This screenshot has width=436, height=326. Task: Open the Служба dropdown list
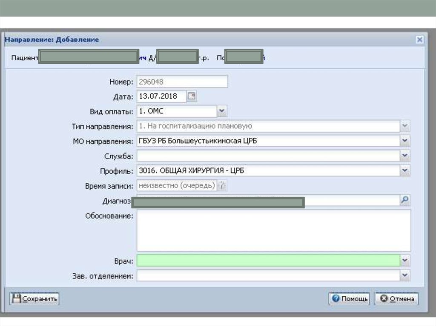click(405, 156)
